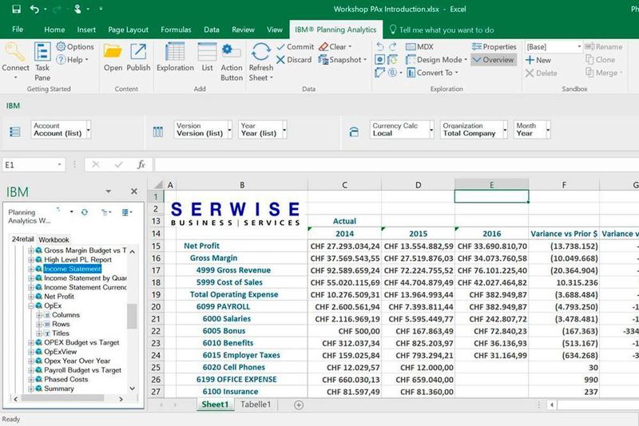This screenshot has height=426, width=639.
Task: Click the List icon in Add group
Action: [x=207, y=52]
